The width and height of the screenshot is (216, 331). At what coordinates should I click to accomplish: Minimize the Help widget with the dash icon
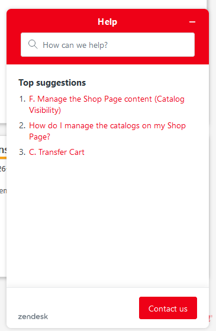(192, 22)
